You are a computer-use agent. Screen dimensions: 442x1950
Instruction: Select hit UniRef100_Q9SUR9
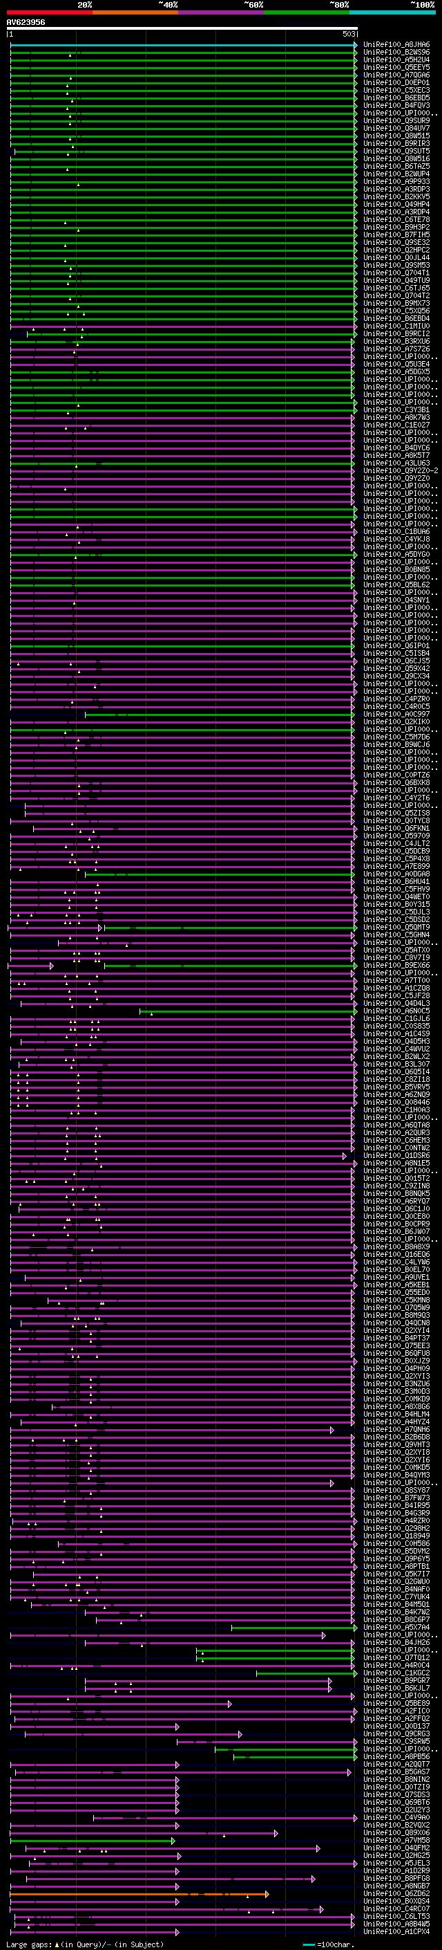[x=396, y=120]
